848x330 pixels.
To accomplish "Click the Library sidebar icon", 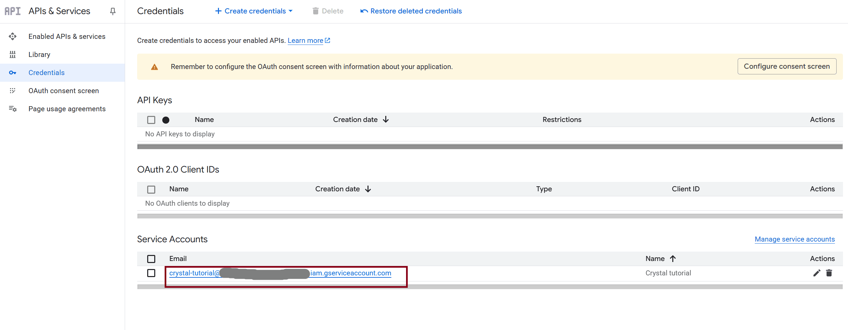I will pyautogui.click(x=13, y=55).
